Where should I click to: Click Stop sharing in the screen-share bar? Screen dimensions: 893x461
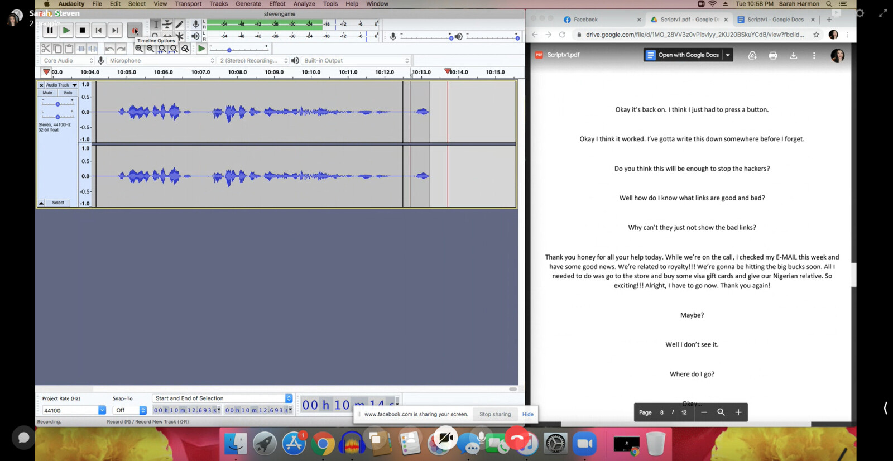[x=495, y=414]
